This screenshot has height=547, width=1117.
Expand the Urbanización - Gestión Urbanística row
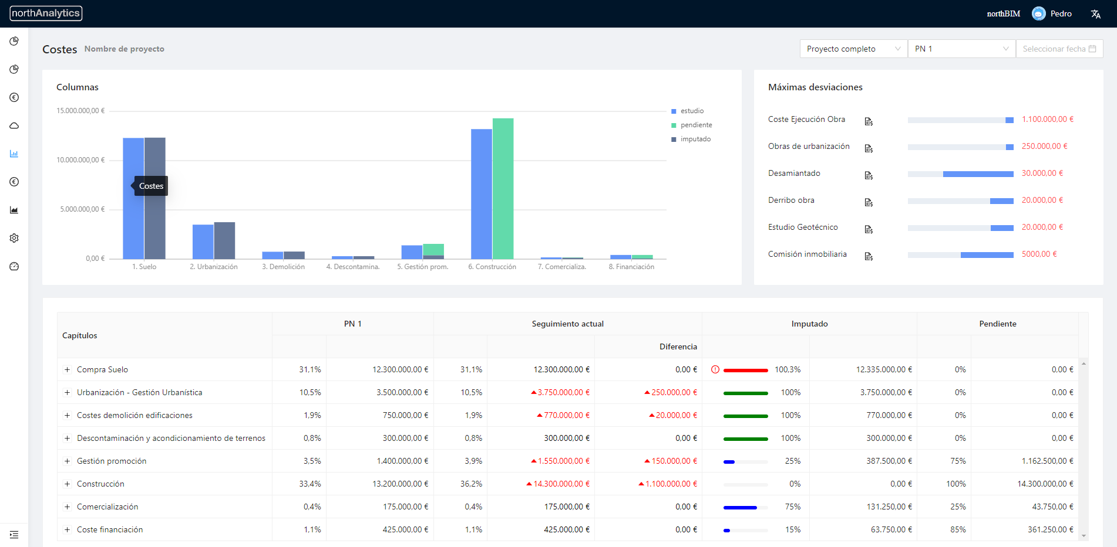click(67, 392)
